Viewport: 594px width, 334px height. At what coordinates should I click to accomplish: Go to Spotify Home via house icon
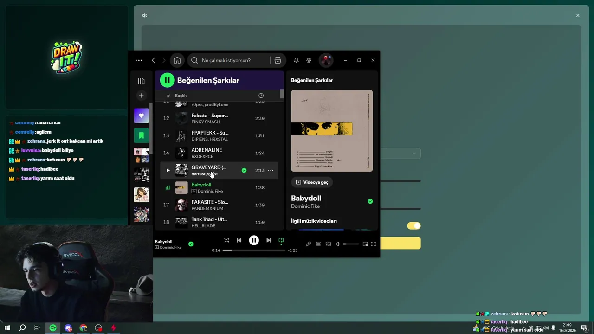(x=177, y=60)
